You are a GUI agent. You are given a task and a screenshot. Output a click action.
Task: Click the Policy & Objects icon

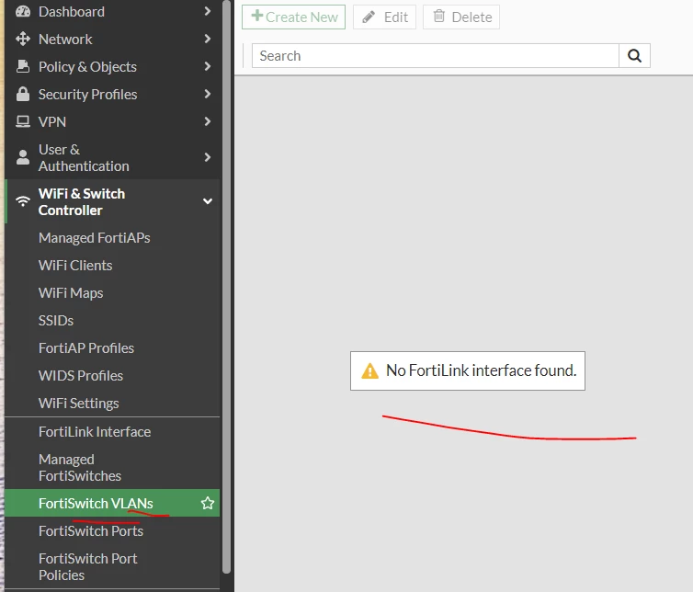coord(23,66)
